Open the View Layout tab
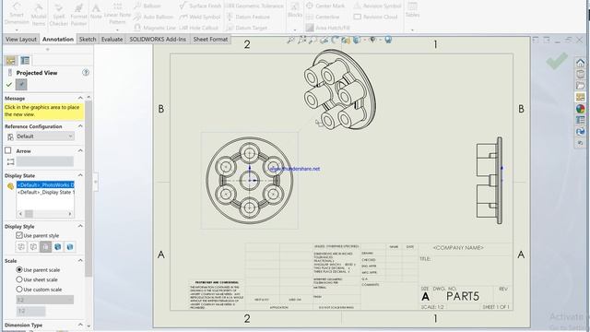This screenshot has width=590, height=332. coord(21,39)
